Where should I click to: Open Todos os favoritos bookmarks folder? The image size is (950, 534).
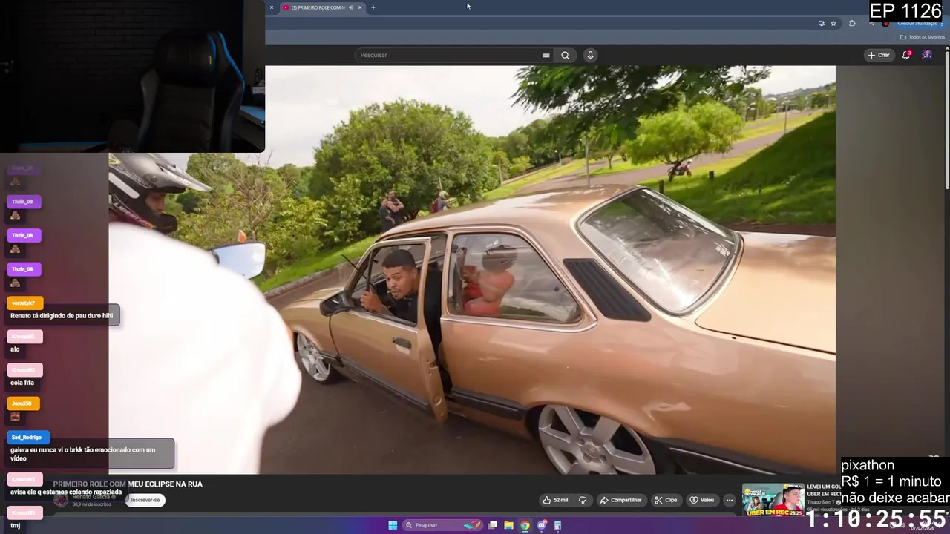pos(924,37)
